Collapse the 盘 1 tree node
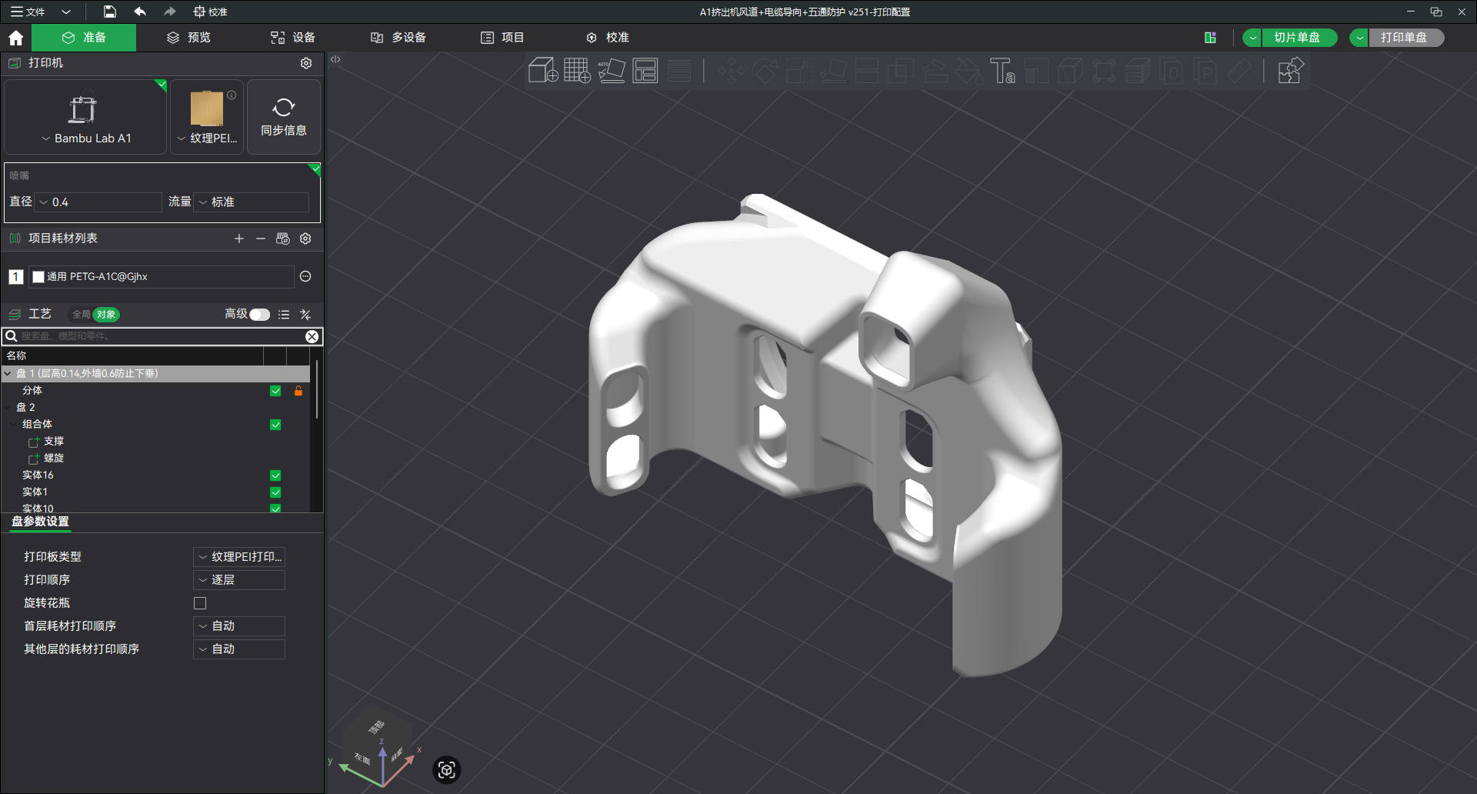 pos(8,374)
